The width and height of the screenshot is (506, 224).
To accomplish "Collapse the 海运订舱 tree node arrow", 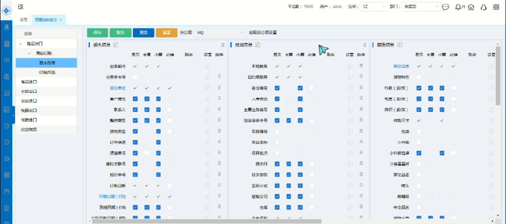I will tap(30, 53).
